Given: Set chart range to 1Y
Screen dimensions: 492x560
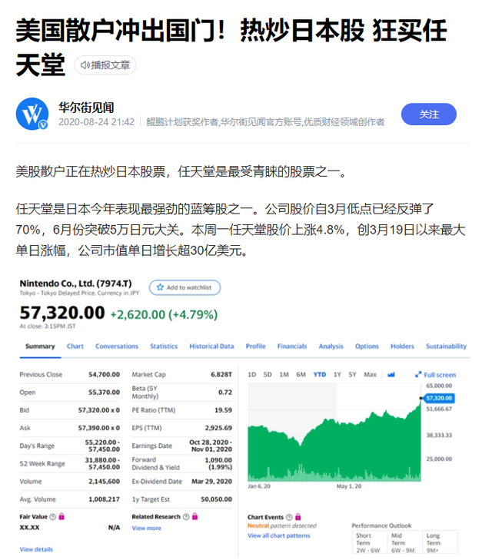Looking at the screenshot, I should [x=337, y=374].
